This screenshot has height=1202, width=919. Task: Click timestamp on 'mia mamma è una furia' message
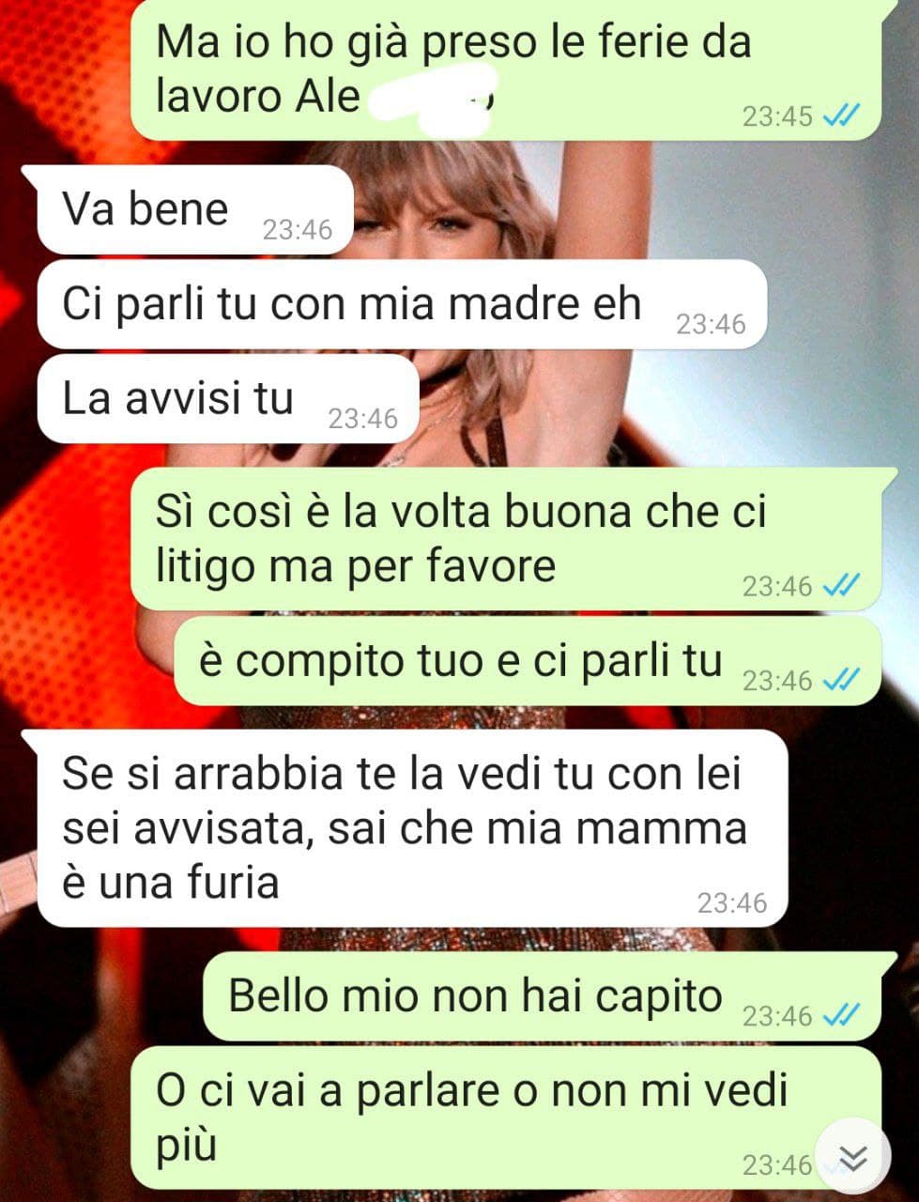732,902
